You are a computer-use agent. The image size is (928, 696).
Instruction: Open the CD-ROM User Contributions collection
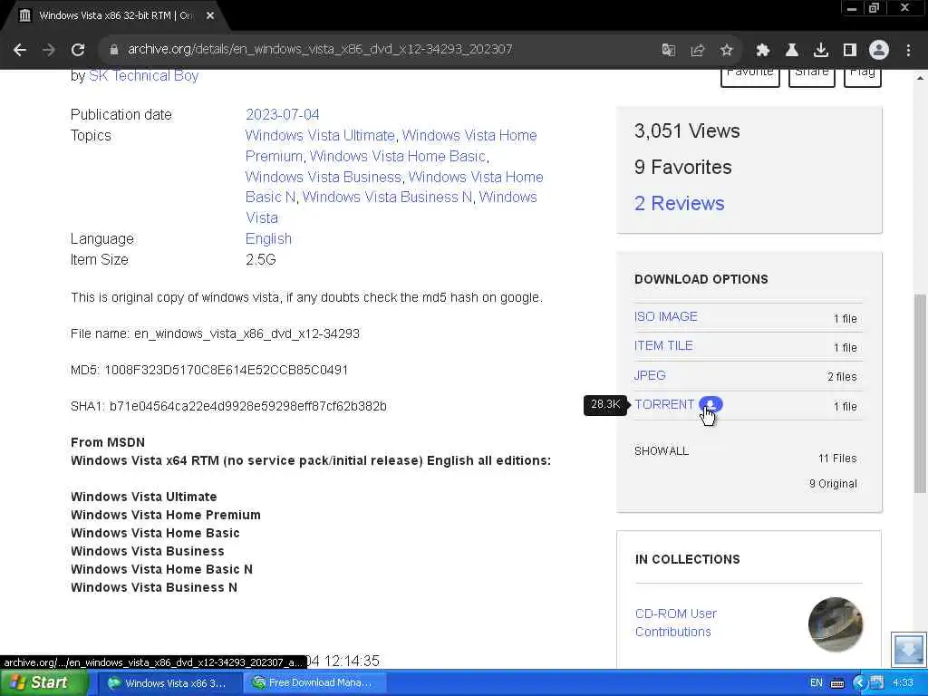pos(675,623)
